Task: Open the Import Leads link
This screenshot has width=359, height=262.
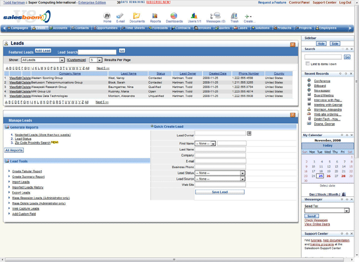Action: pos(21,182)
